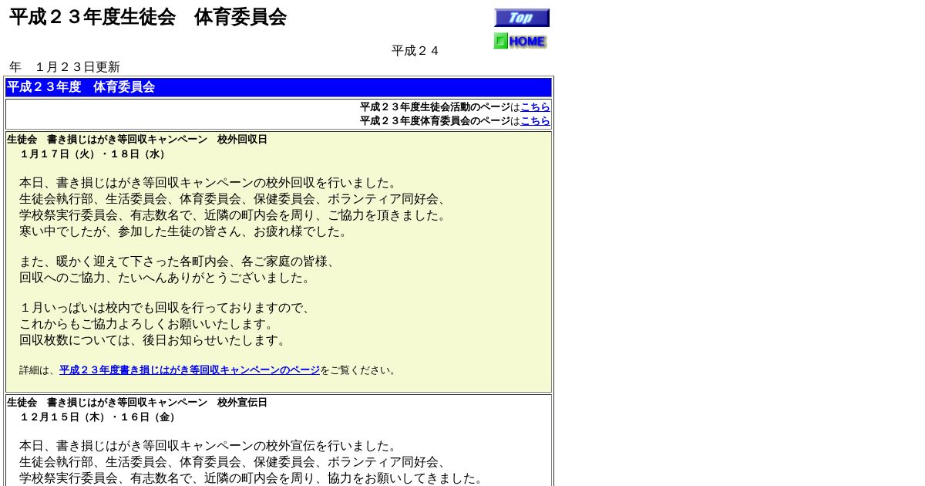Screen dimensions: 925x486
Task: Select the 校外宣伝日 entry heading
Action: pyautogui.click(x=137, y=403)
